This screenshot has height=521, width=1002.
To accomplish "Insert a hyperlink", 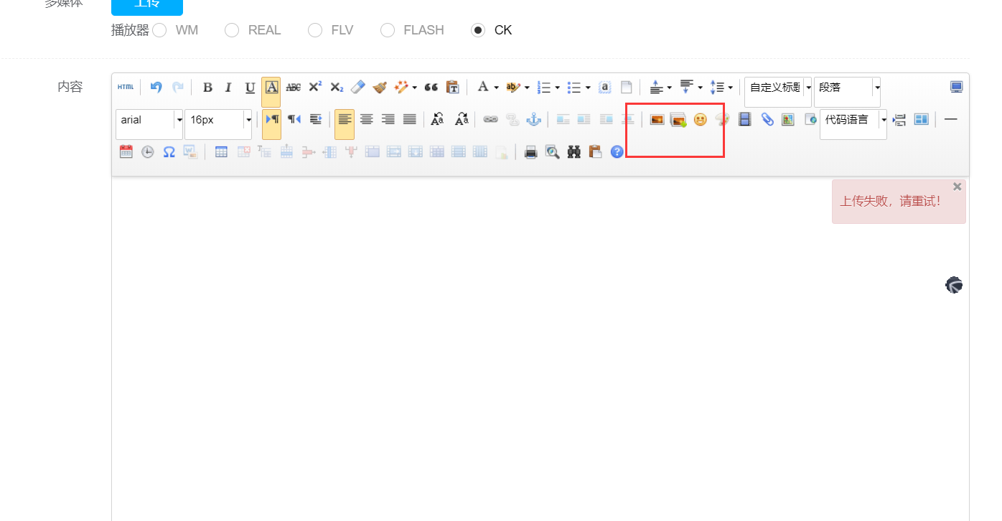I will pyautogui.click(x=490, y=120).
